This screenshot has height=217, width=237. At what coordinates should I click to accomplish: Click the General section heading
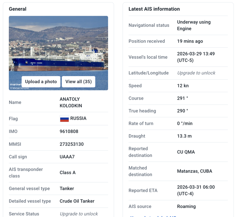[x=17, y=9]
